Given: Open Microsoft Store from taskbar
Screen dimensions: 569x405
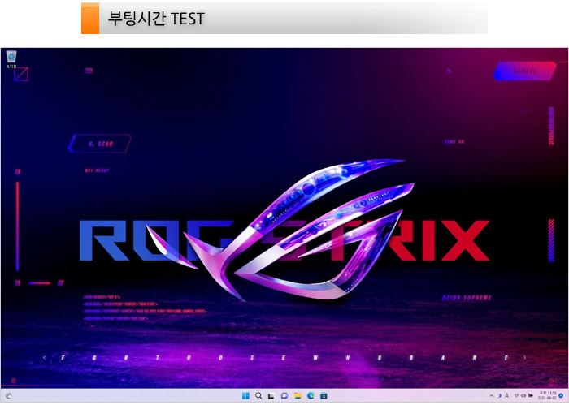Looking at the screenshot, I should tap(324, 395).
